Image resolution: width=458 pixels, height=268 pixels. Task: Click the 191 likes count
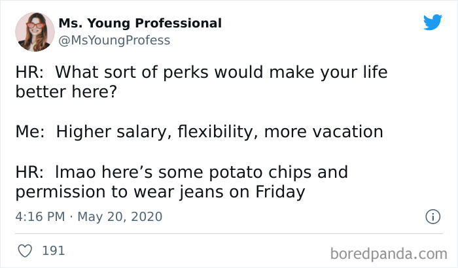54,250
